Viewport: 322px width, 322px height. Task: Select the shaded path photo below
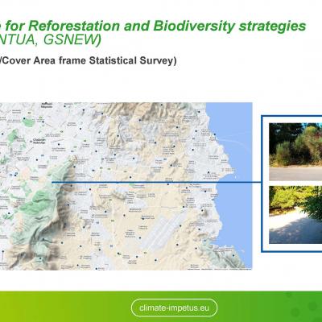pyautogui.click(x=295, y=215)
